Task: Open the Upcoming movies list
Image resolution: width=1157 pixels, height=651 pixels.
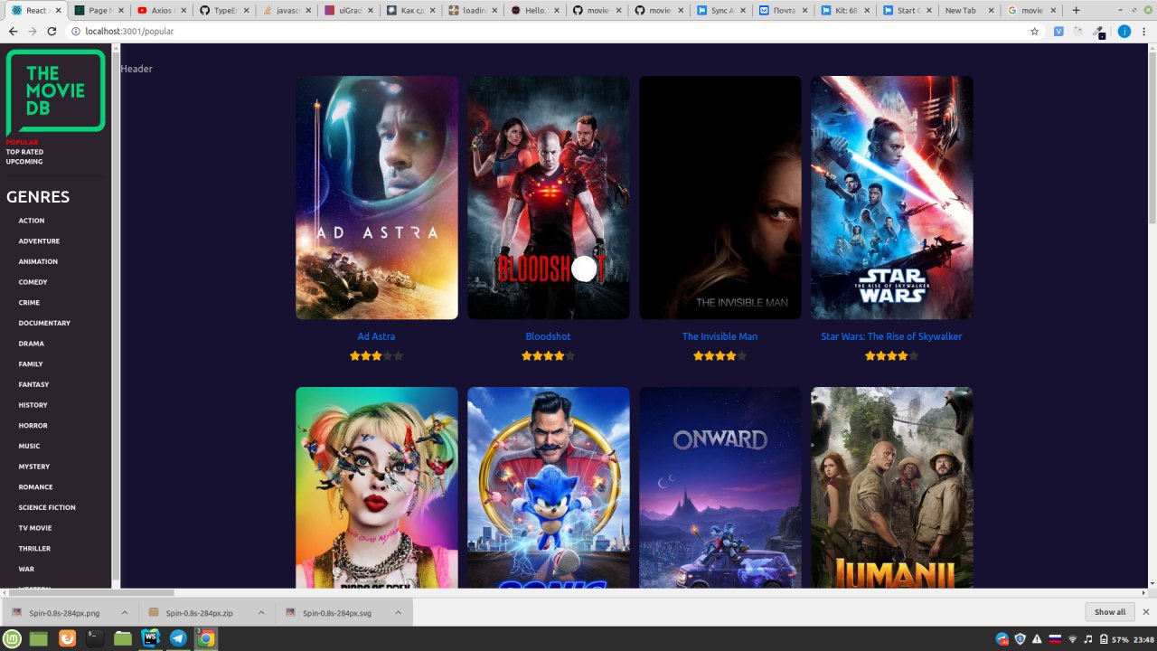Action: click(24, 162)
